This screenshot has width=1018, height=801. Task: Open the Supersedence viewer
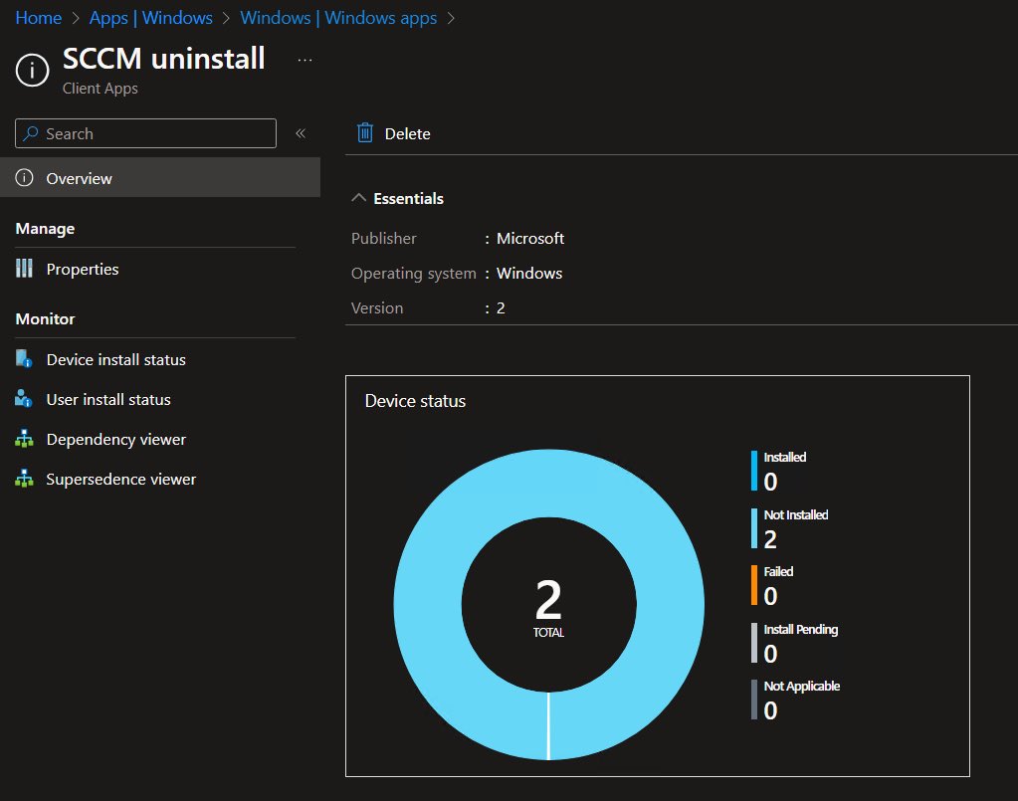pos(120,479)
